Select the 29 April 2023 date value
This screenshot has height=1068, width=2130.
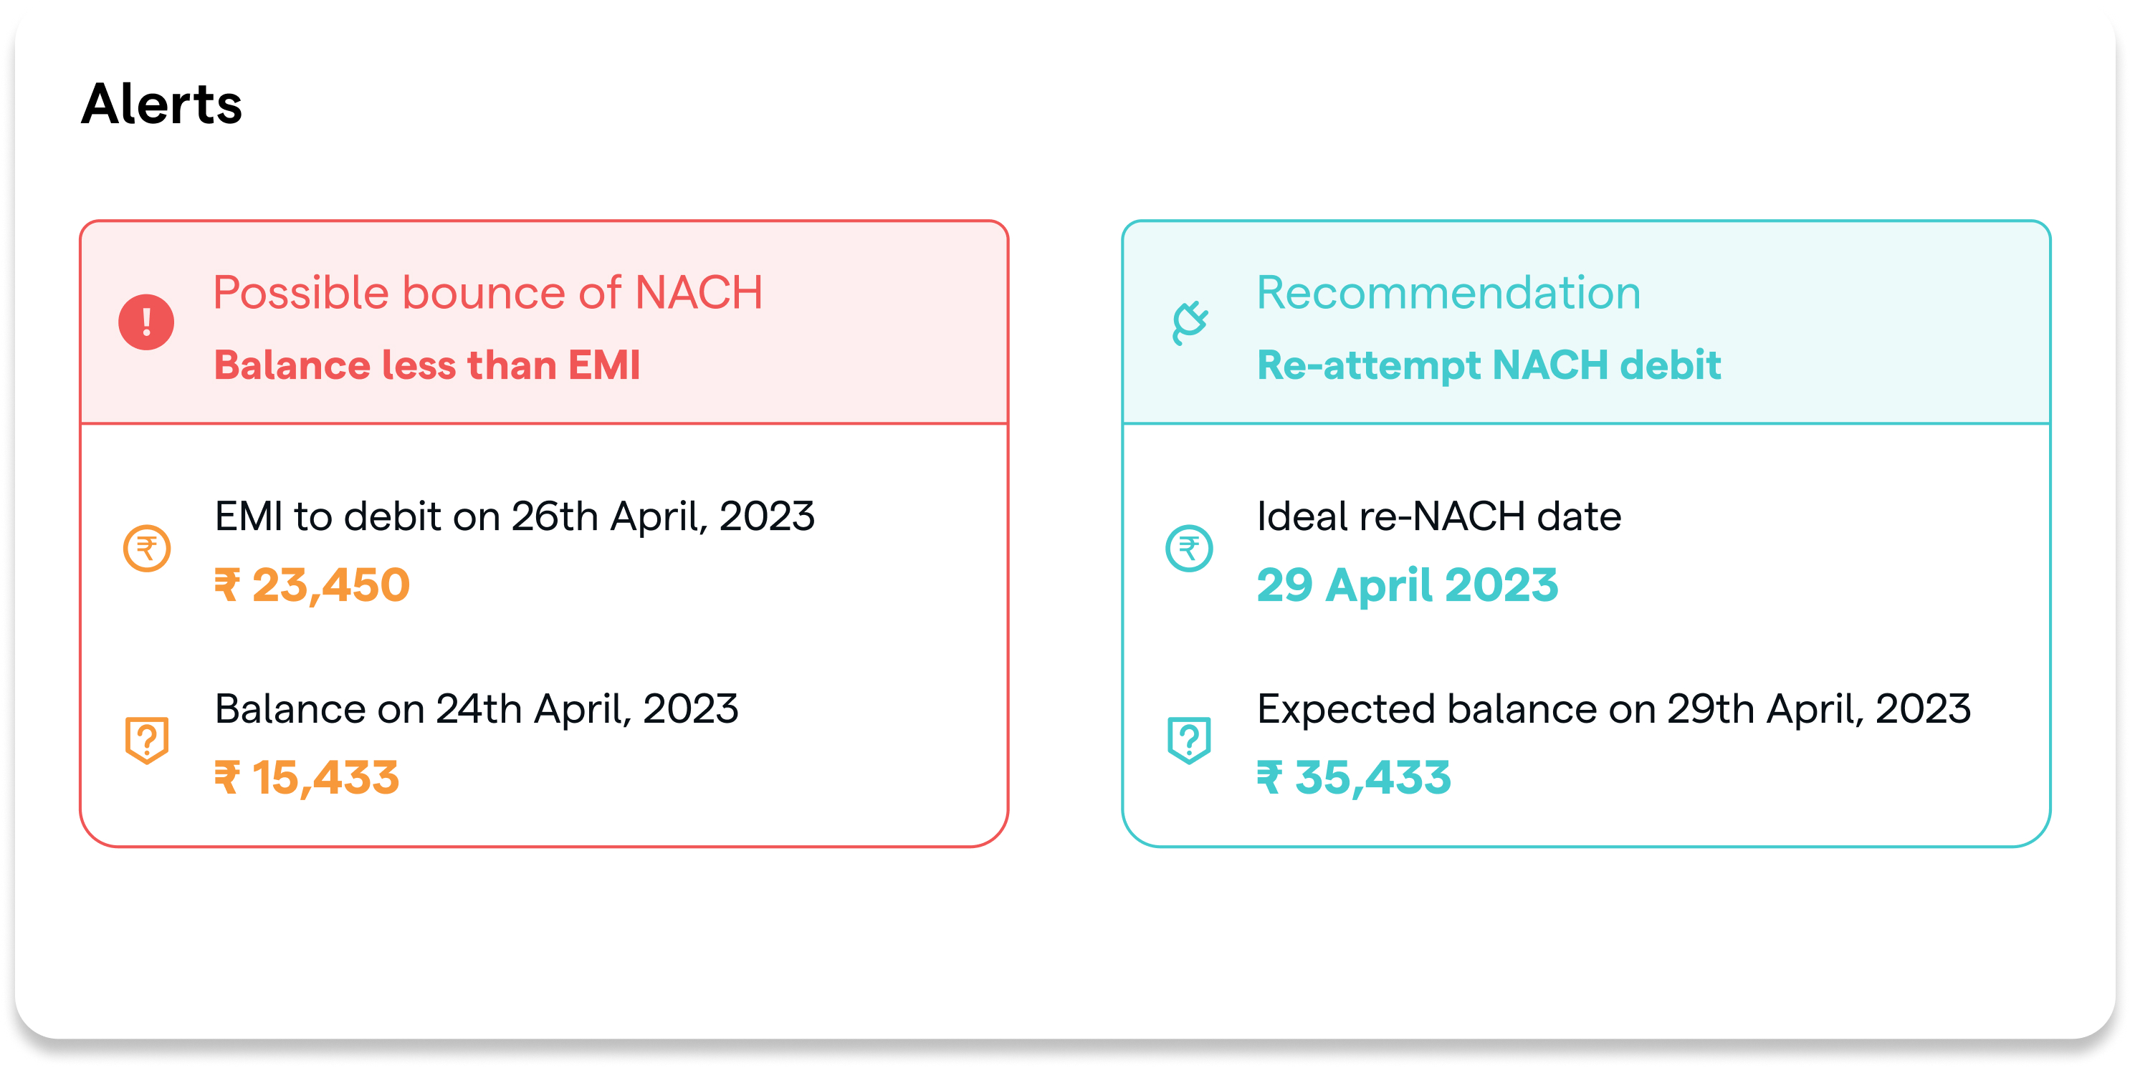(1408, 585)
